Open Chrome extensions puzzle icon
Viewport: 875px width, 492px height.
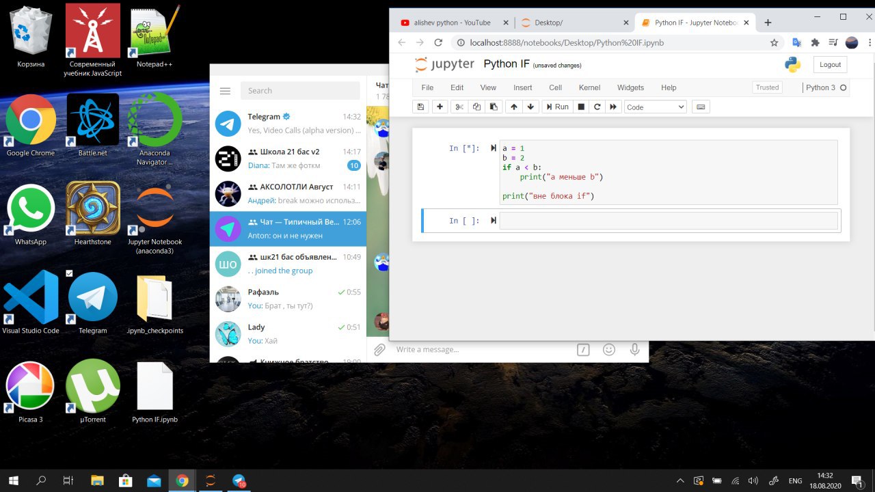click(x=815, y=42)
